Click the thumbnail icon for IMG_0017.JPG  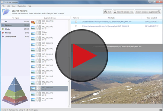click(33, 50)
